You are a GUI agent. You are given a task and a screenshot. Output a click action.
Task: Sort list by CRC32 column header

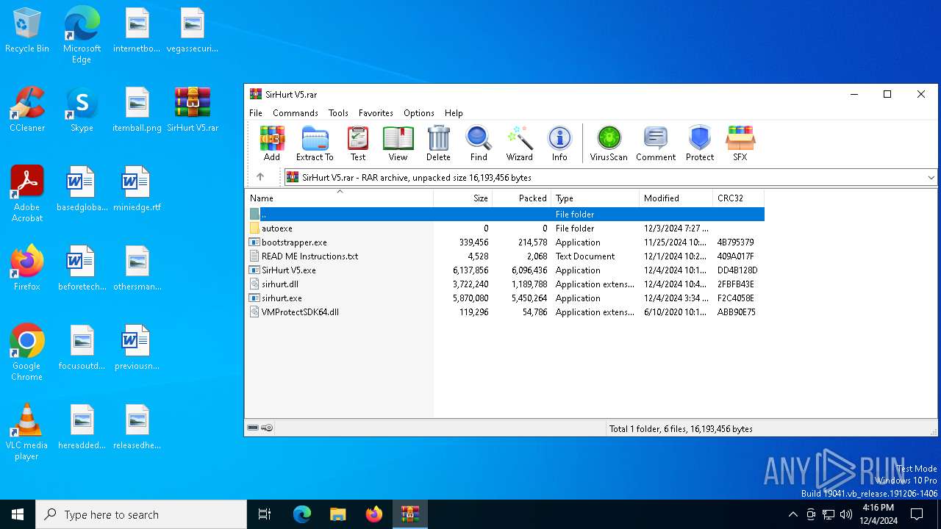coord(739,198)
